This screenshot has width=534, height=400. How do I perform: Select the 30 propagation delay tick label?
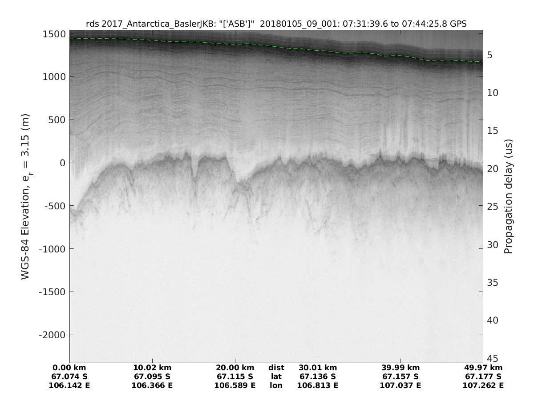pyautogui.click(x=492, y=245)
